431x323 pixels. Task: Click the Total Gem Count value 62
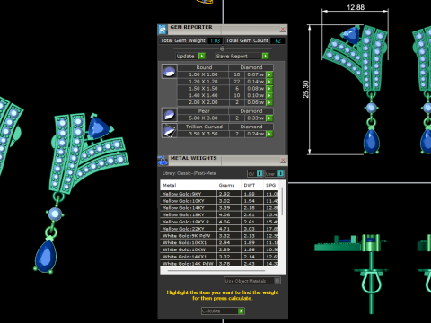[x=277, y=40]
